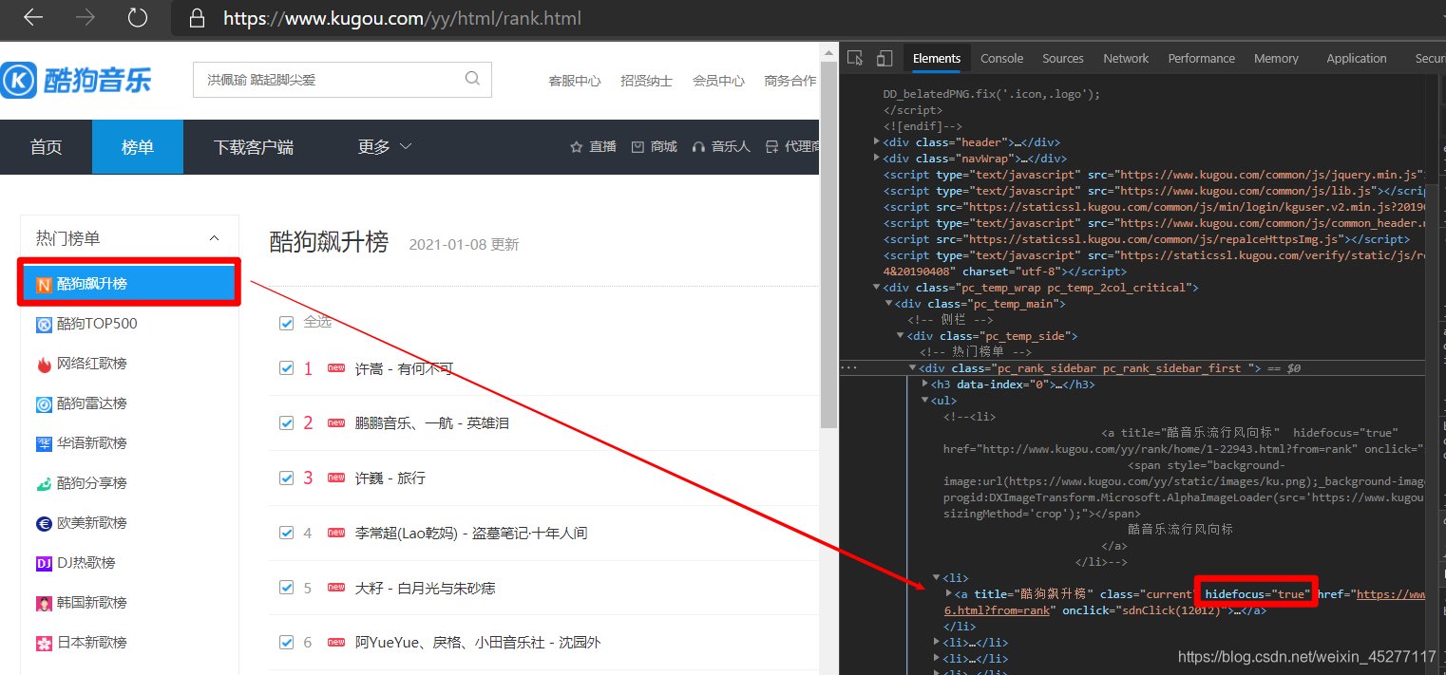The width and height of the screenshot is (1446, 675).
Task: Uncheck song 4 盗墓笔记·十年人间
Action: click(287, 533)
